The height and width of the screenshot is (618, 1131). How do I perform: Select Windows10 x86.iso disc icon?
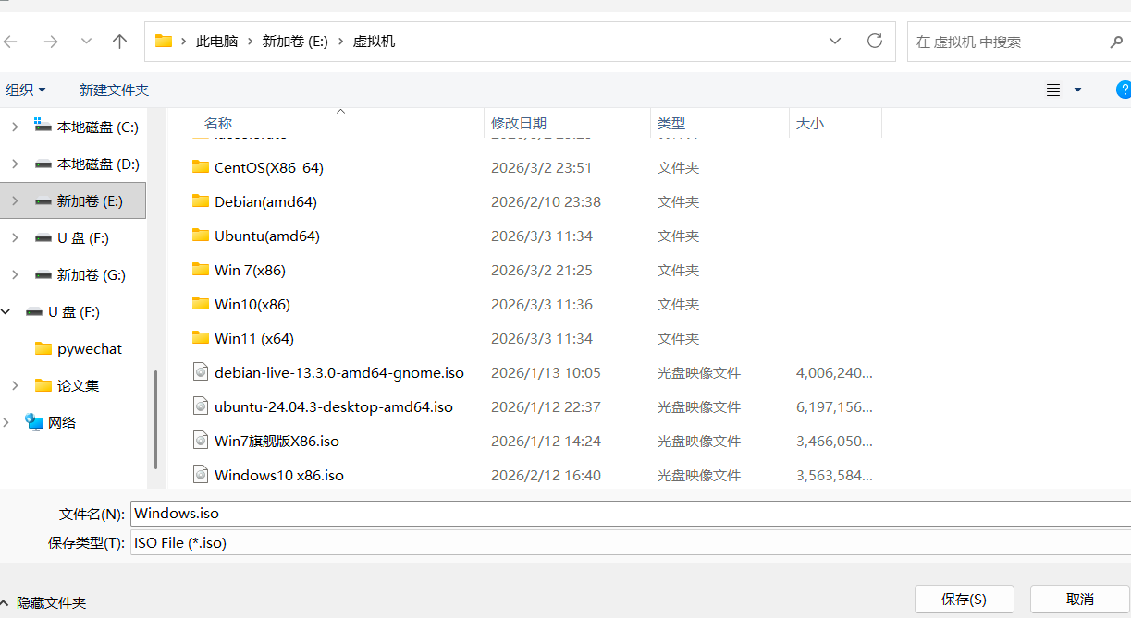pyautogui.click(x=201, y=474)
